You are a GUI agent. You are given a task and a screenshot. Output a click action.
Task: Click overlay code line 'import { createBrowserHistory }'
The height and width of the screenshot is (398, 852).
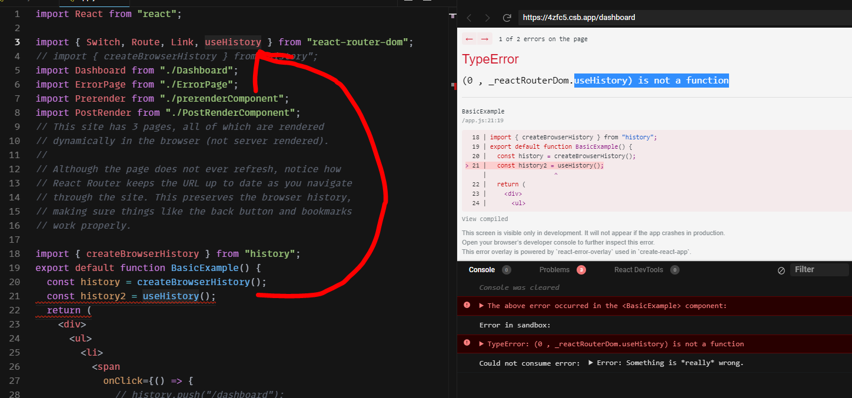click(573, 137)
